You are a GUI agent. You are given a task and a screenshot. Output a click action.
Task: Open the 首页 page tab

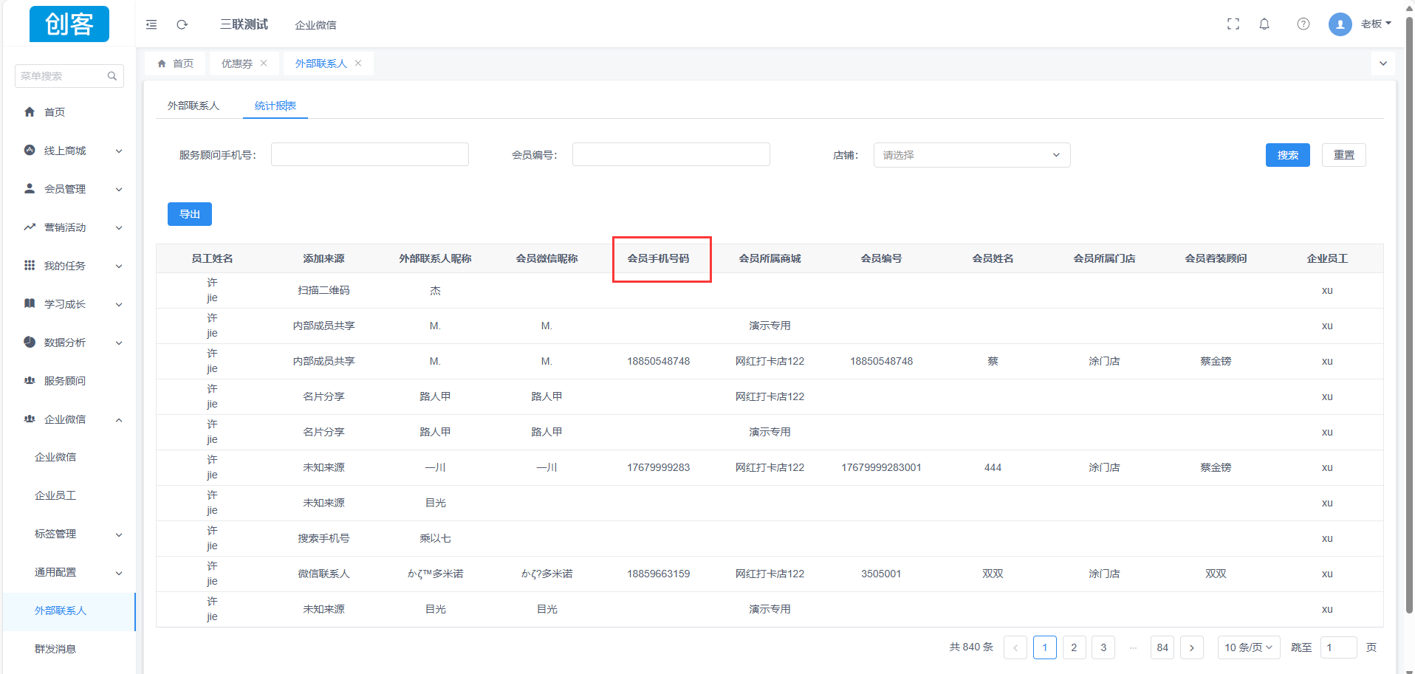pos(176,63)
